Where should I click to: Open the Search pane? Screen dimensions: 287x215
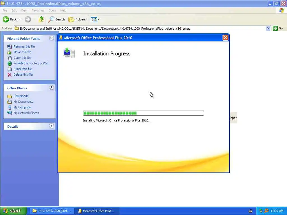click(x=57, y=19)
